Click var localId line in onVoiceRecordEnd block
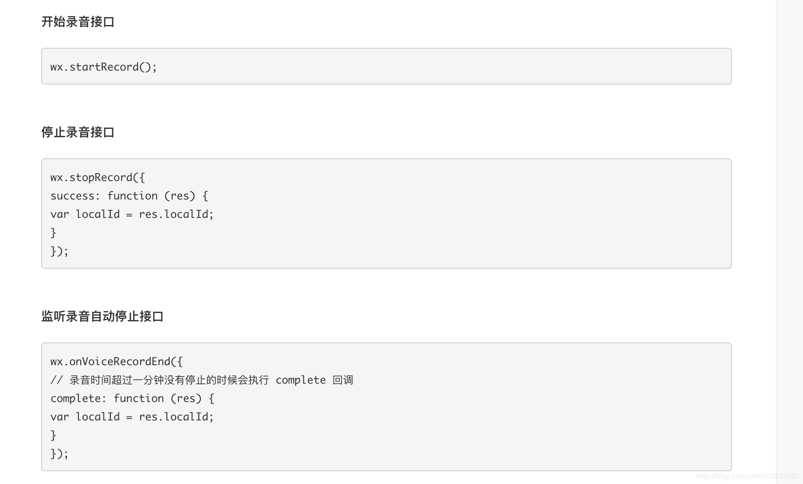Screen dimensions: 803x484 pyautogui.click(x=132, y=416)
